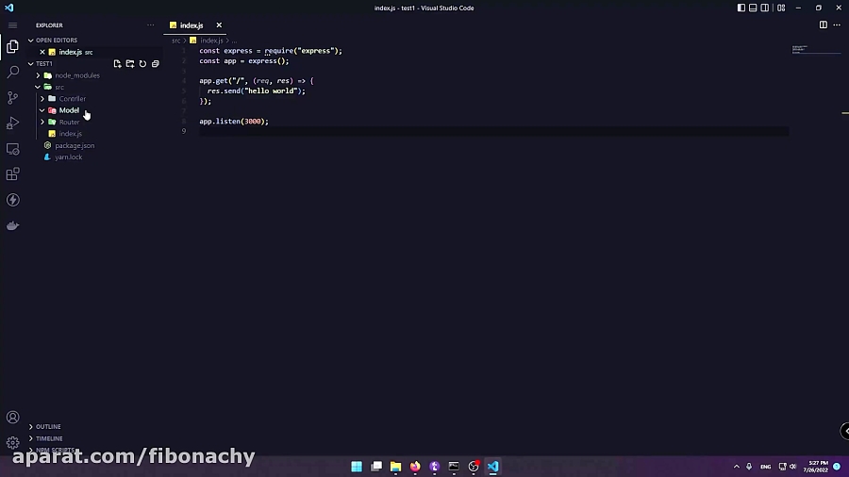Toggle the secondary side bar layout button
Viewport: 849px width, 477px height.
pyautogui.click(x=765, y=8)
